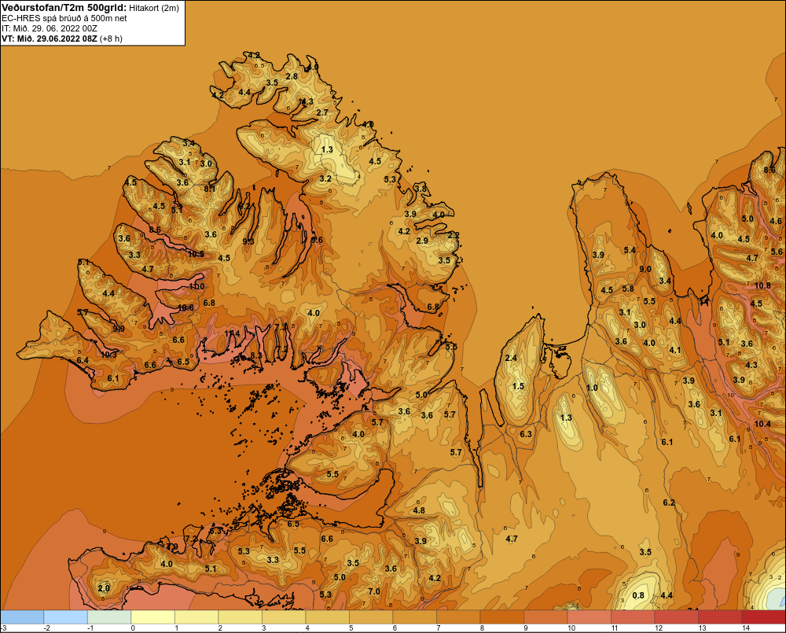Click the legend tick label '14'
The image size is (786, 633).
coord(746,628)
